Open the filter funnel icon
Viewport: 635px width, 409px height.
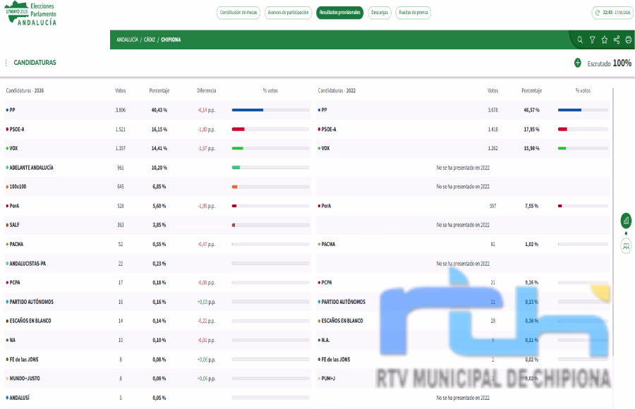[x=593, y=39]
